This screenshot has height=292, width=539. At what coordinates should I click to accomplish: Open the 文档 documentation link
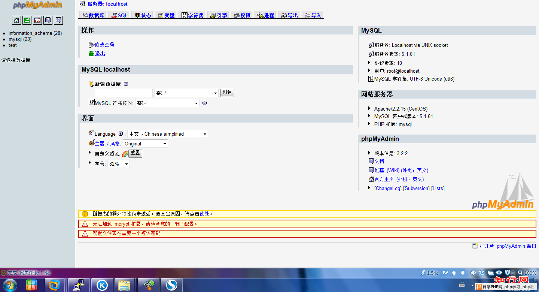[x=379, y=161]
